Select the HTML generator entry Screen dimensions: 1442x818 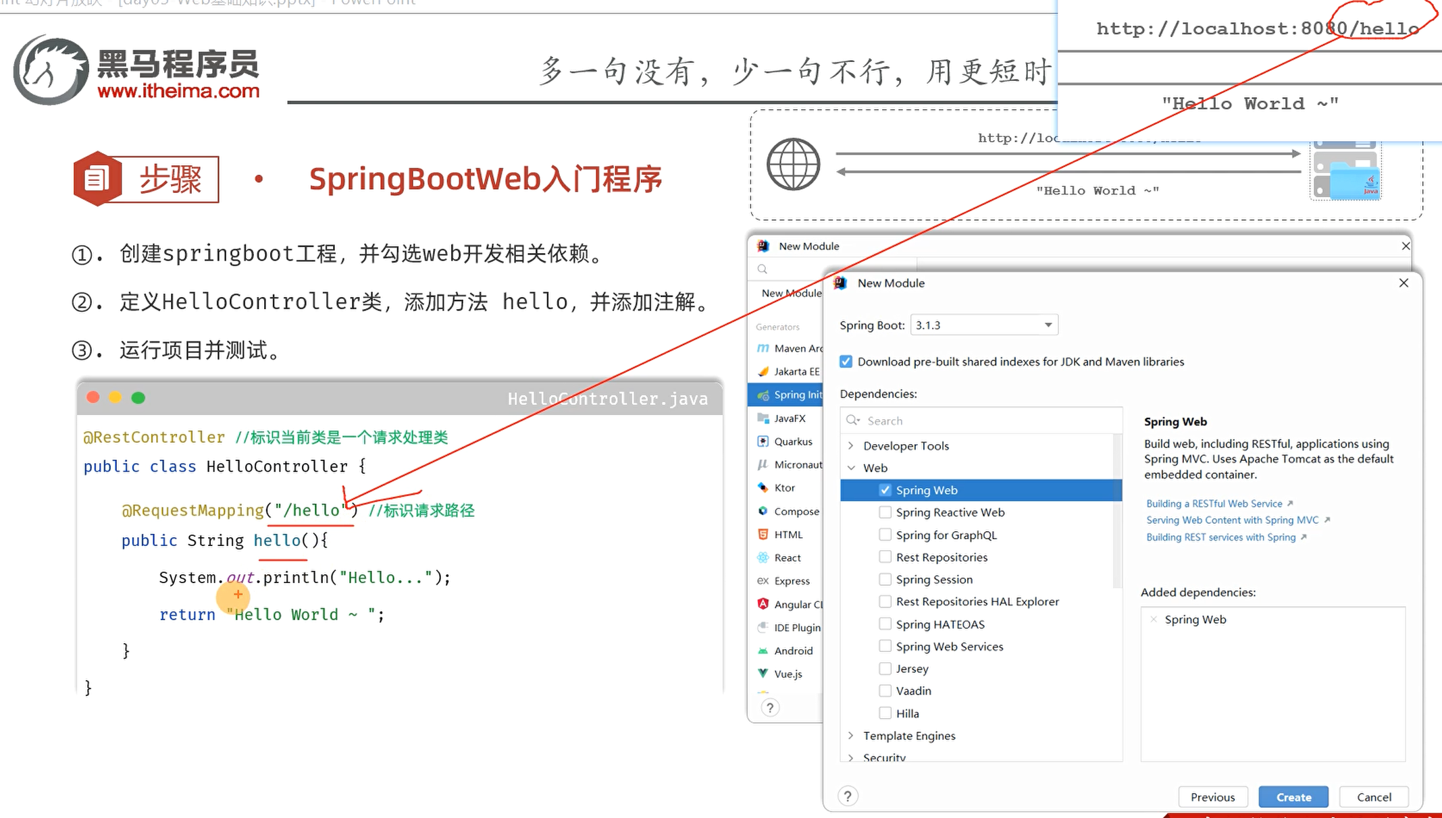(x=788, y=535)
